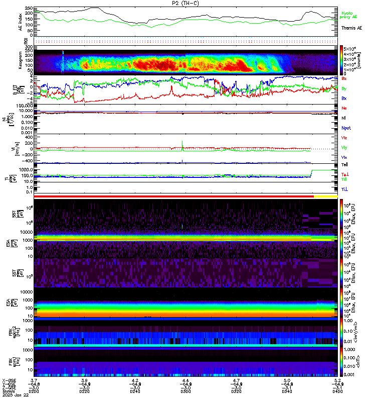Click the FBK edc12 mV/m color bar

coord(341,332)
